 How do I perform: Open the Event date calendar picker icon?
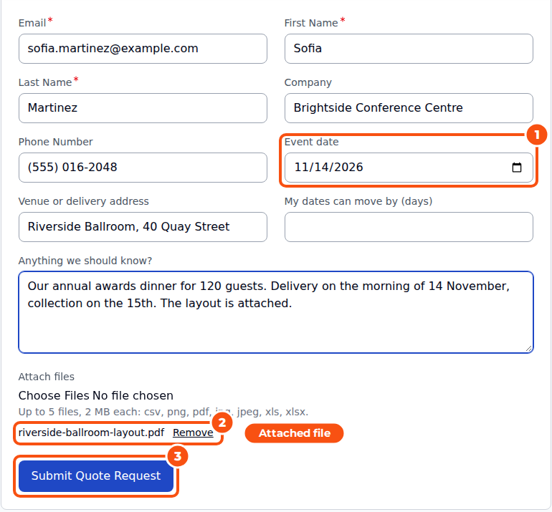pos(516,168)
